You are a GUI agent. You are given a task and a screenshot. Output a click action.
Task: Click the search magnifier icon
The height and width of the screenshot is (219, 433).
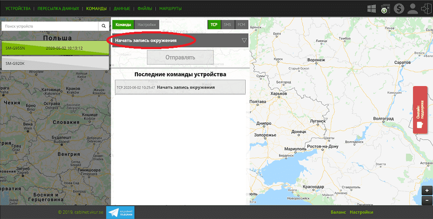pos(104,26)
